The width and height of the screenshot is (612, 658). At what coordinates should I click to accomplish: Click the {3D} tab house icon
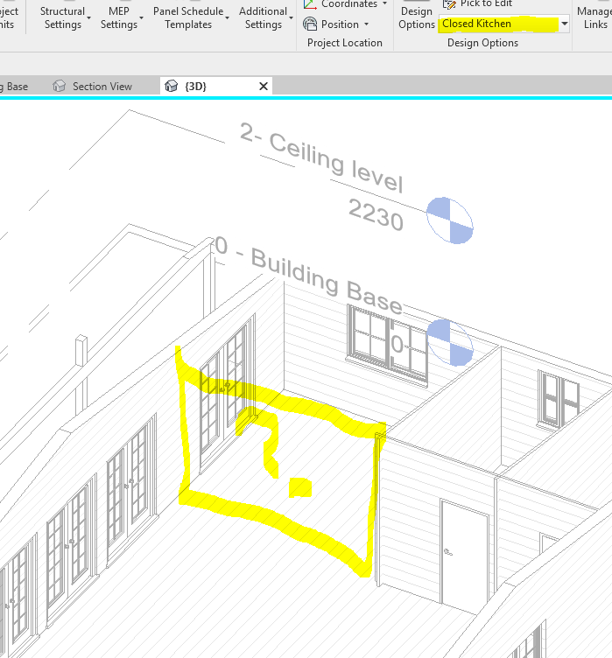click(171, 86)
